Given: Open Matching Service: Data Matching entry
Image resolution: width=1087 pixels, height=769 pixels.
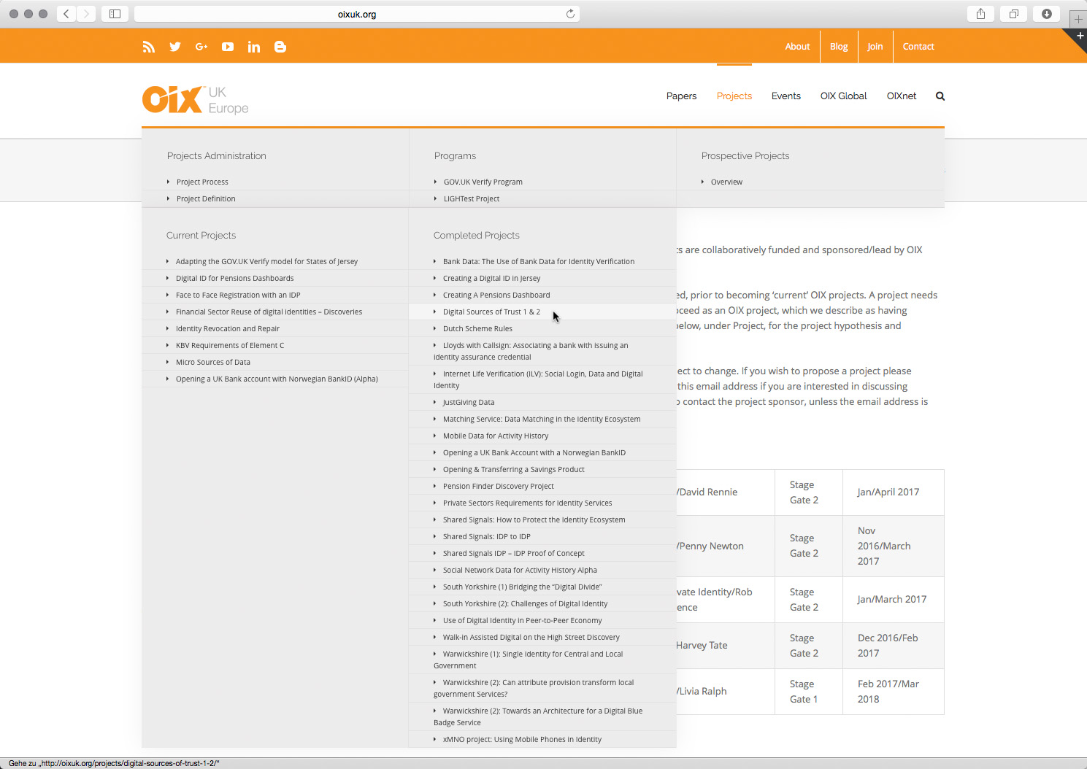Looking at the screenshot, I should tap(542, 419).
